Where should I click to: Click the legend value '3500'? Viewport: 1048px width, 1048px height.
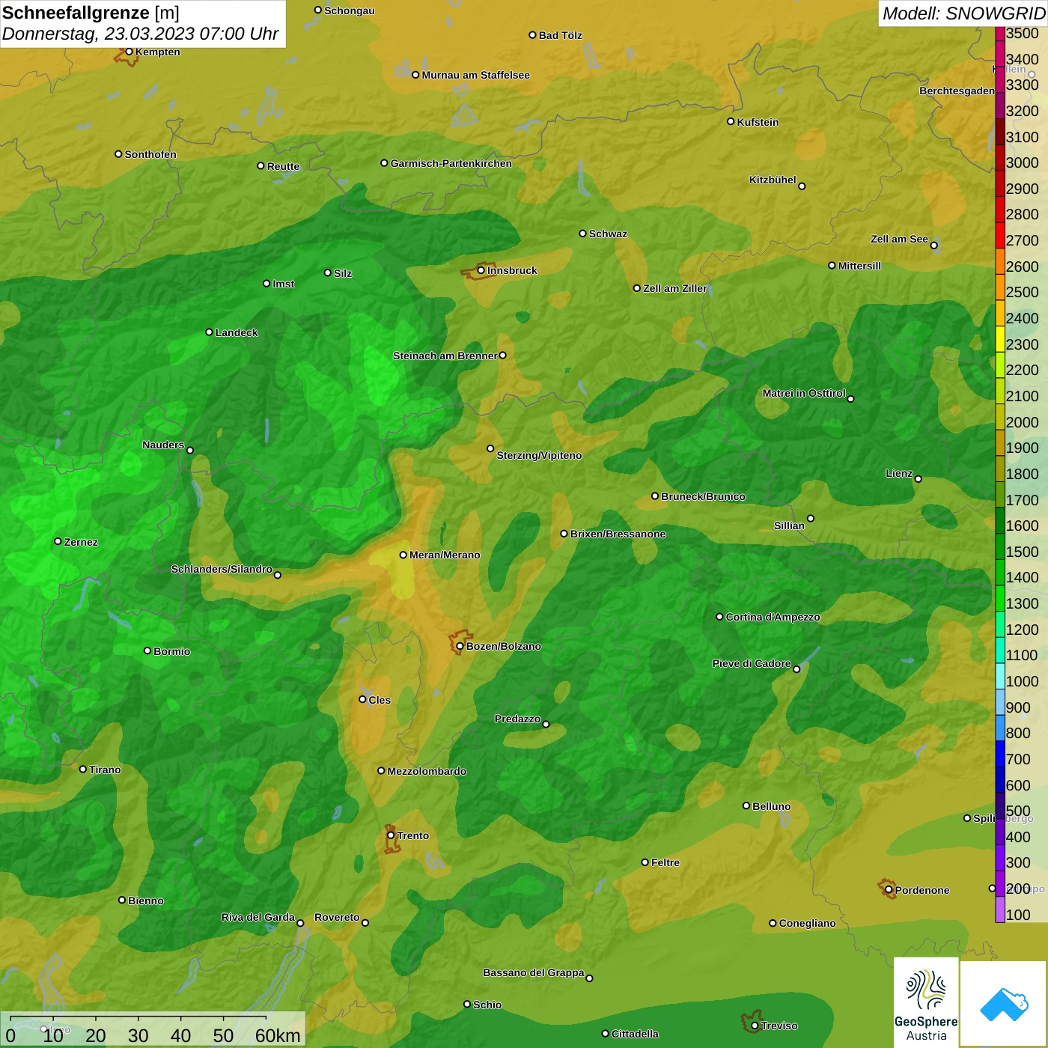(x=1023, y=33)
